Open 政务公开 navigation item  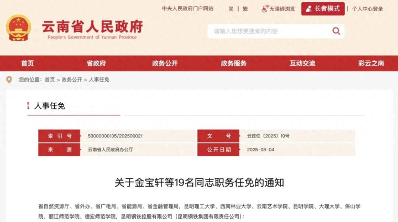[165, 63]
